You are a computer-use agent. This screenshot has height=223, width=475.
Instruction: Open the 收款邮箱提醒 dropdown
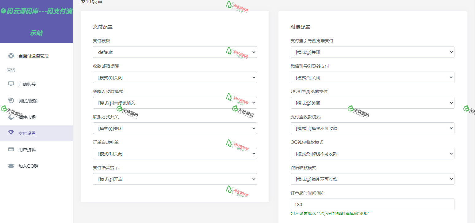click(175, 77)
